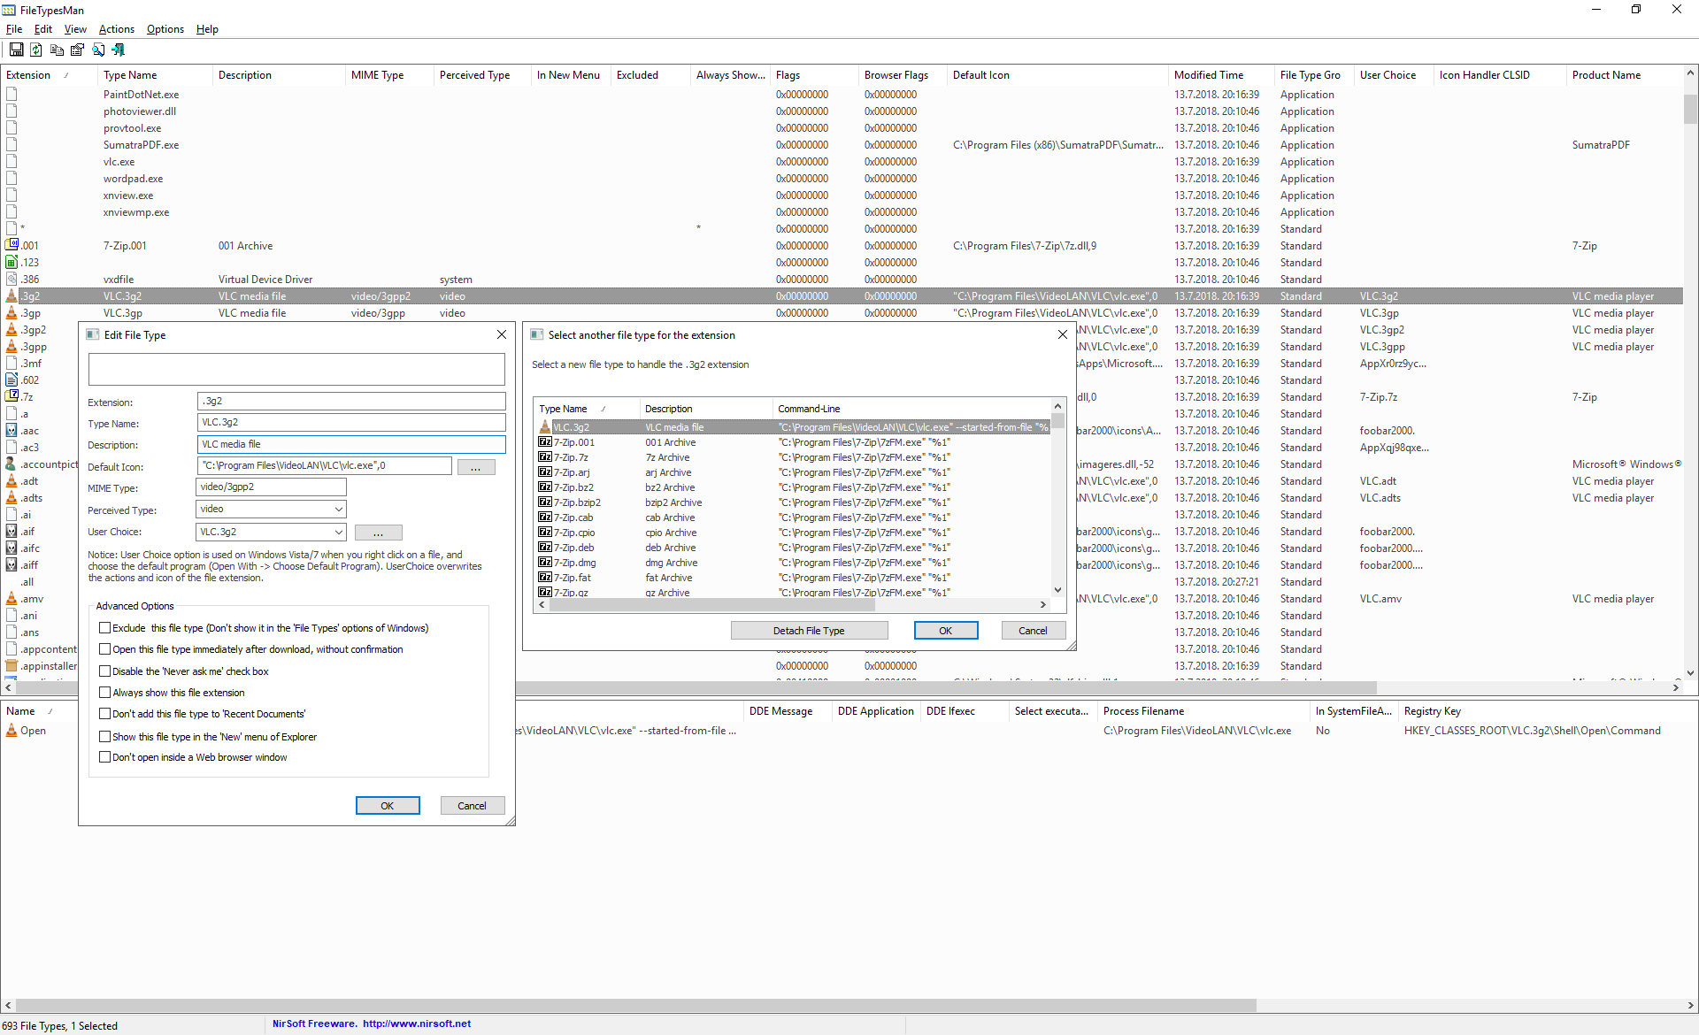Click the VLC cone icon of .3gp row
Viewport: 1699px width, 1035px height.
click(12, 313)
